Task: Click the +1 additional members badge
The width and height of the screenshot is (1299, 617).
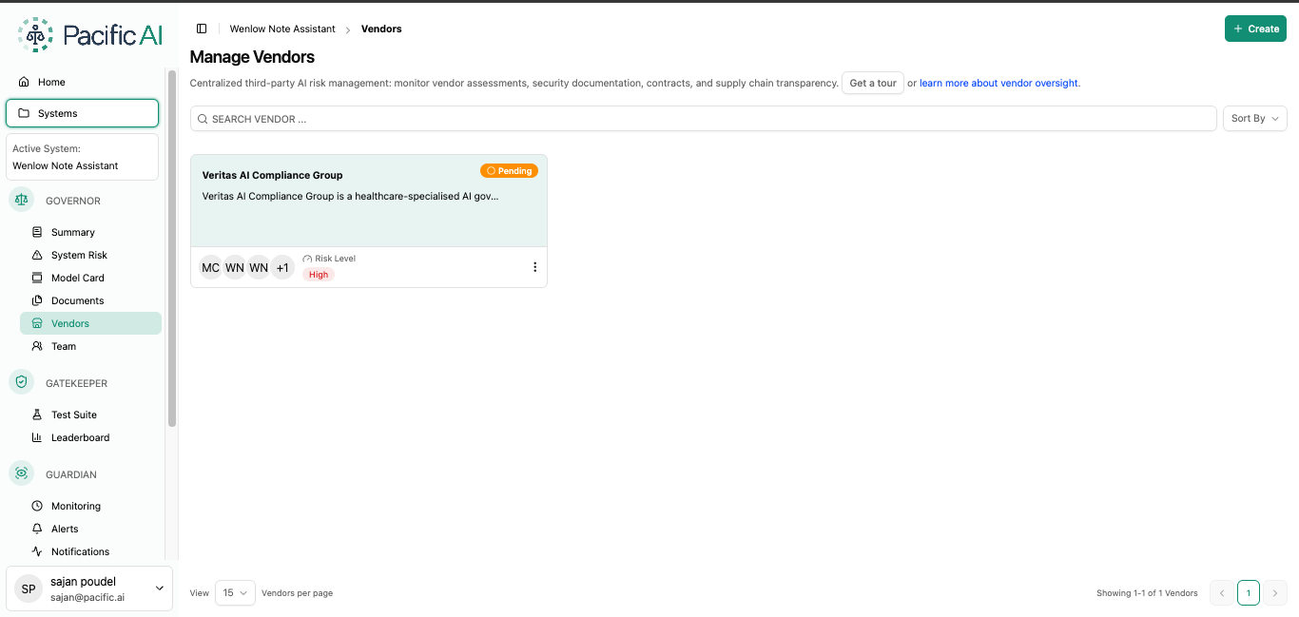Action: tap(282, 267)
